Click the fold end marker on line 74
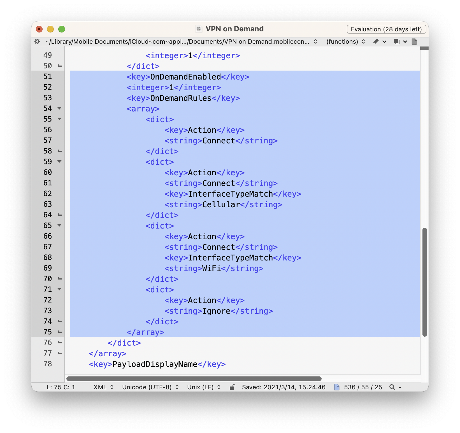The height and width of the screenshot is (433, 460). [60, 322]
